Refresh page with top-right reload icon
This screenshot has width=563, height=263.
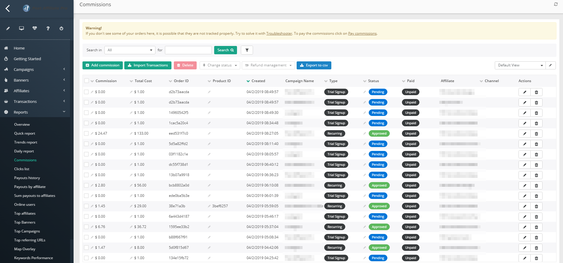tap(556, 4)
